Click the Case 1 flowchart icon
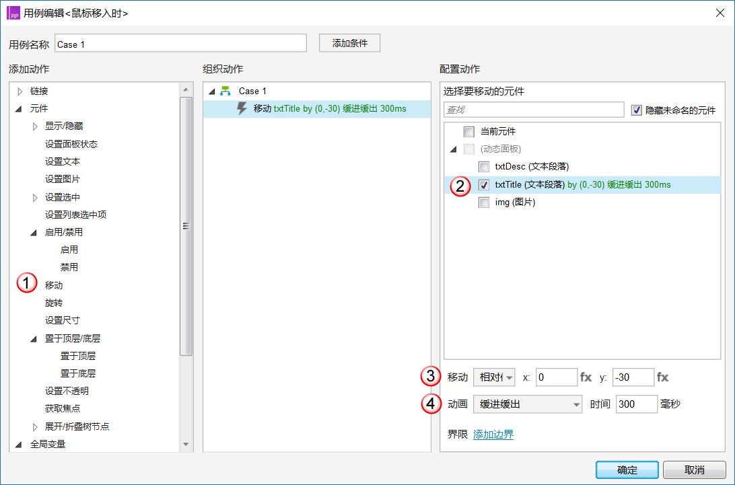 coord(225,91)
